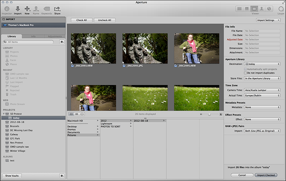Viewport: 286px width, 181px height.
Task: Select the 2012-08-18 folder in browser
Action: [x=150, y=121]
